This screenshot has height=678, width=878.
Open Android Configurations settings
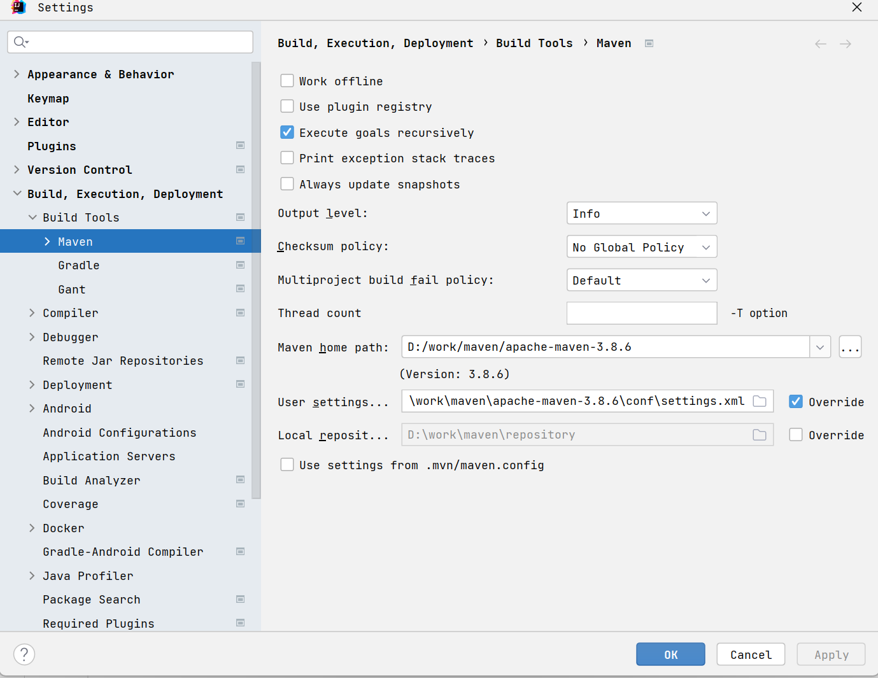[120, 432]
